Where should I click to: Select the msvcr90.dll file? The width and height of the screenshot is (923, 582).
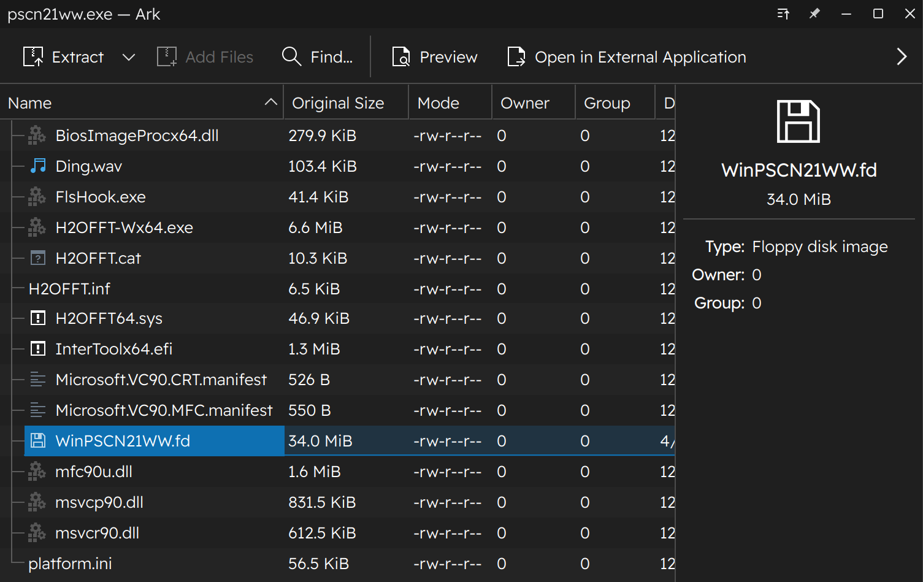pyautogui.click(x=97, y=533)
